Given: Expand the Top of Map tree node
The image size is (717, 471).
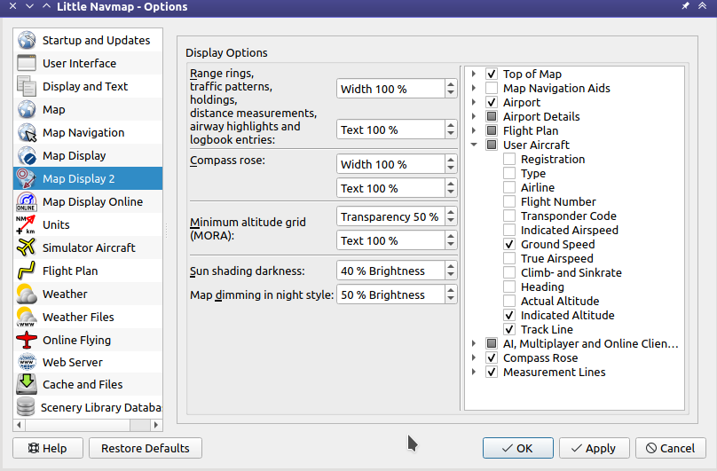Looking at the screenshot, I should [x=474, y=74].
